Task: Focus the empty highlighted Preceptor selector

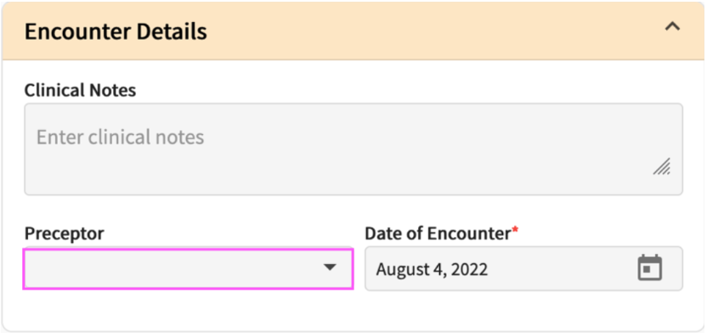Action: click(188, 268)
